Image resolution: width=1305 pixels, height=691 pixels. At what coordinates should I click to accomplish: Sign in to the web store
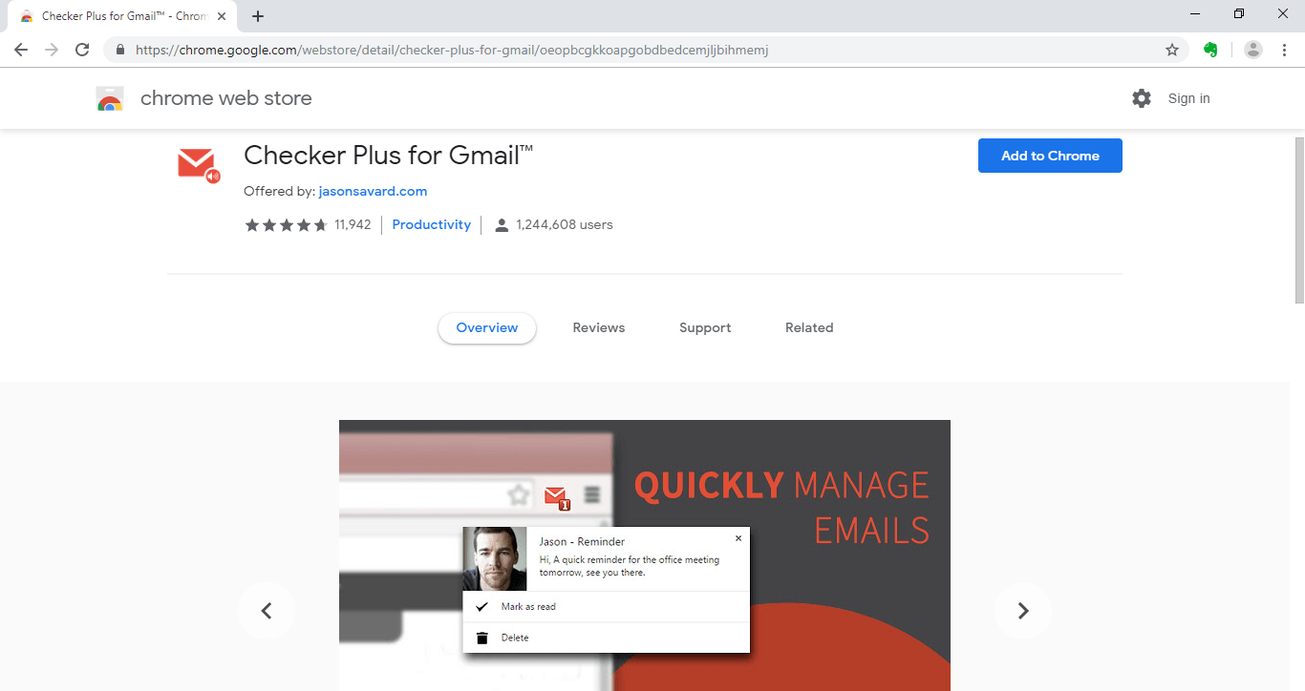click(x=1188, y=98)
